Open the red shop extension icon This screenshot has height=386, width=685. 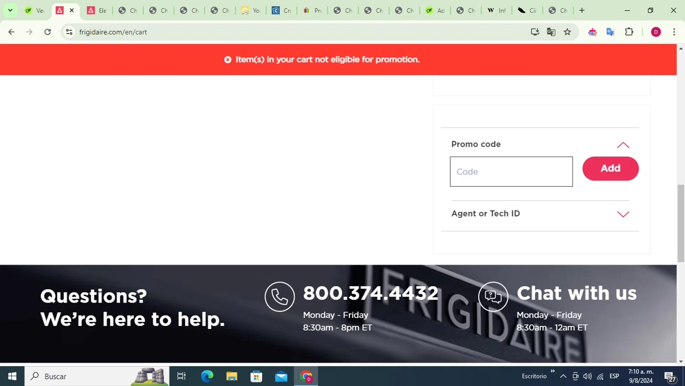[592, 32]
